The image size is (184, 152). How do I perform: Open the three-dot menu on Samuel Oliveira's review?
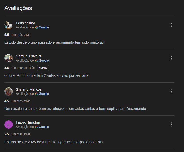171,58
